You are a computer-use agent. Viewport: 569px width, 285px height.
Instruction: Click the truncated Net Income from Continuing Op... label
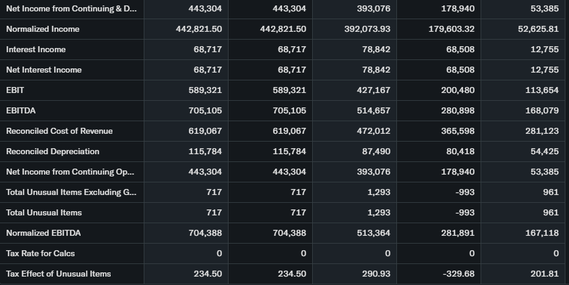70,172
